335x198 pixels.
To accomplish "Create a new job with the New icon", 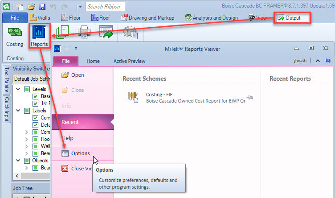I will [20, 7].
